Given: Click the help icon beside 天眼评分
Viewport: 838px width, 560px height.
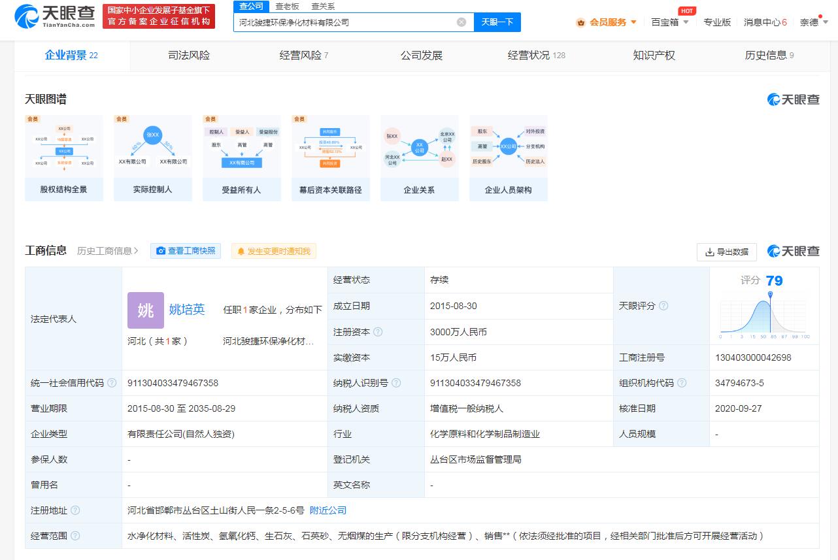Looking at the screenshot, I should [x=663, y=306].
